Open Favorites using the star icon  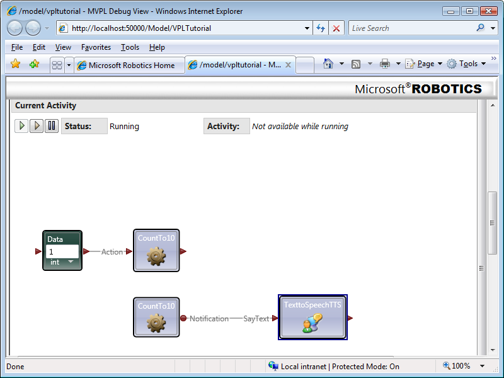[14, 64]
